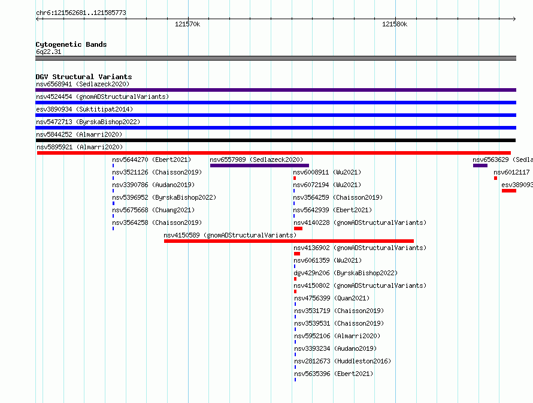Click the red bar under esv389093 label

(x=509, y=191)
